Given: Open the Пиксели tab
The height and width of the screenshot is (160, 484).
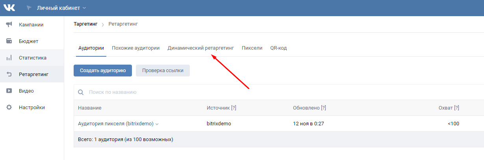Looking at the screenshot, I should coord(252,48).
